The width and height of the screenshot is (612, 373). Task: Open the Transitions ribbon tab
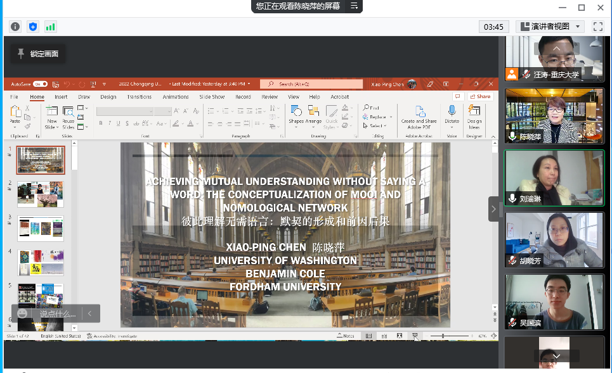click(x=139, y=97)
